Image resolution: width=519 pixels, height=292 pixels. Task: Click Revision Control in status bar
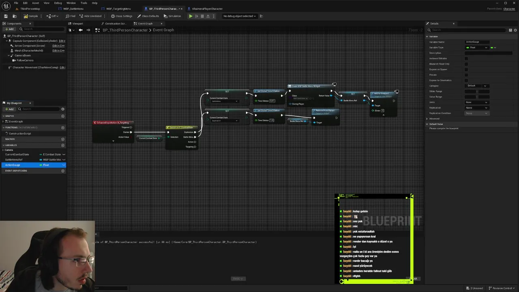click(x=501, y=288)
